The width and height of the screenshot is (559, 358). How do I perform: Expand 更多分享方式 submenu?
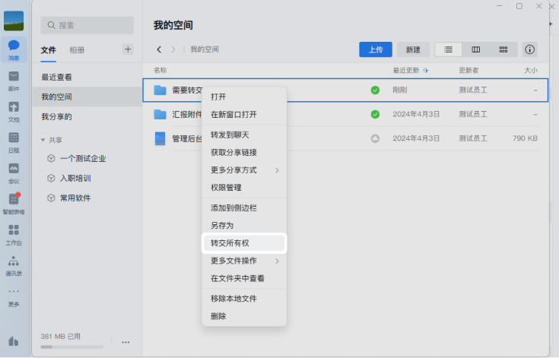(x=244, y=170)
